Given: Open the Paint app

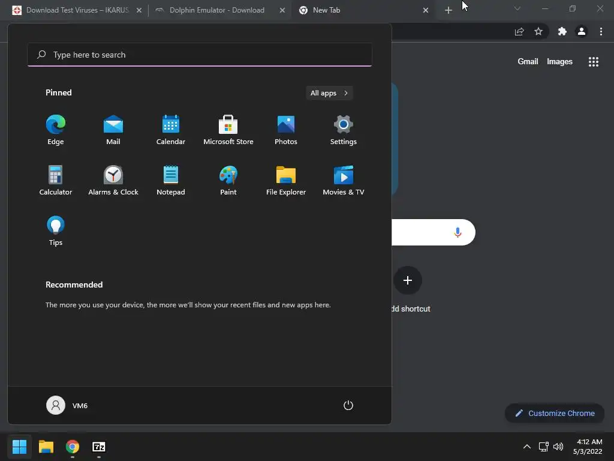Looking at the screenshot, I should (x=228, y=180).
